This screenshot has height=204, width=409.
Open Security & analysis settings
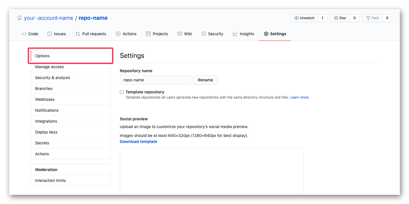[71, 78]
